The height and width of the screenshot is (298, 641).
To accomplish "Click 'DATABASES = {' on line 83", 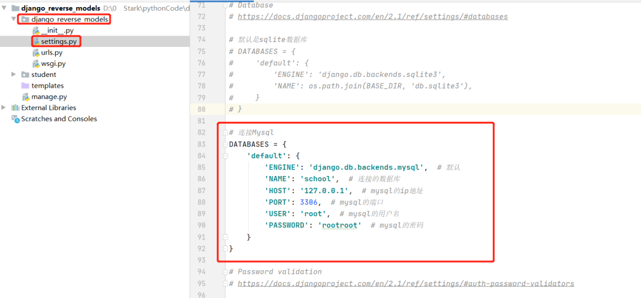I will point(258,145).
